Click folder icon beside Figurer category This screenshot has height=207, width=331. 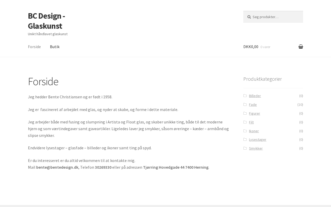click(245, 113)
